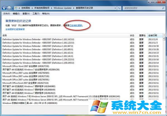
Task: Click 成功 status for KB2827330
Action: tap(132, 66)
